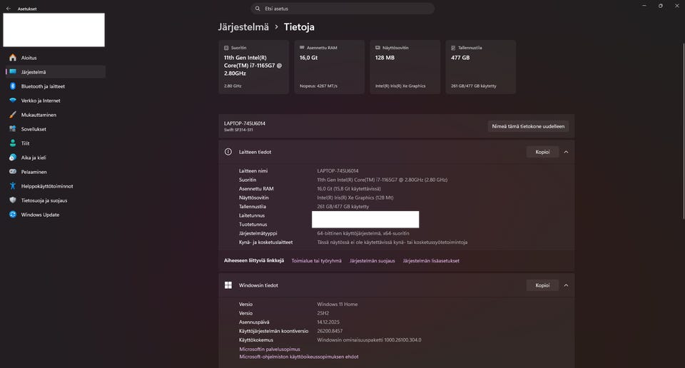Collapse the Windowsin tiedot section chevron
This screenshot has height=368, width=685.
[566, 285]
